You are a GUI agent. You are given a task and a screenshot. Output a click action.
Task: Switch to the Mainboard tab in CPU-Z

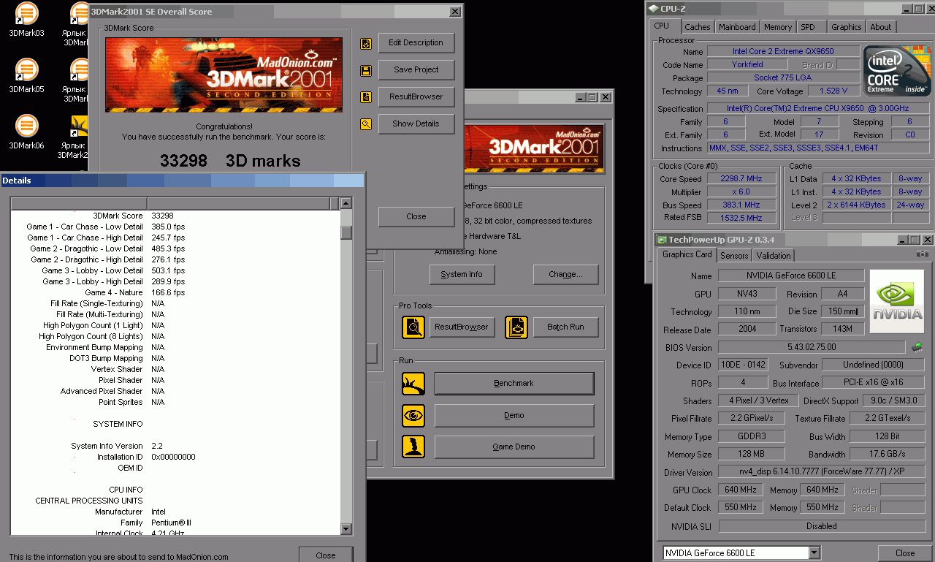click(737, 27)
